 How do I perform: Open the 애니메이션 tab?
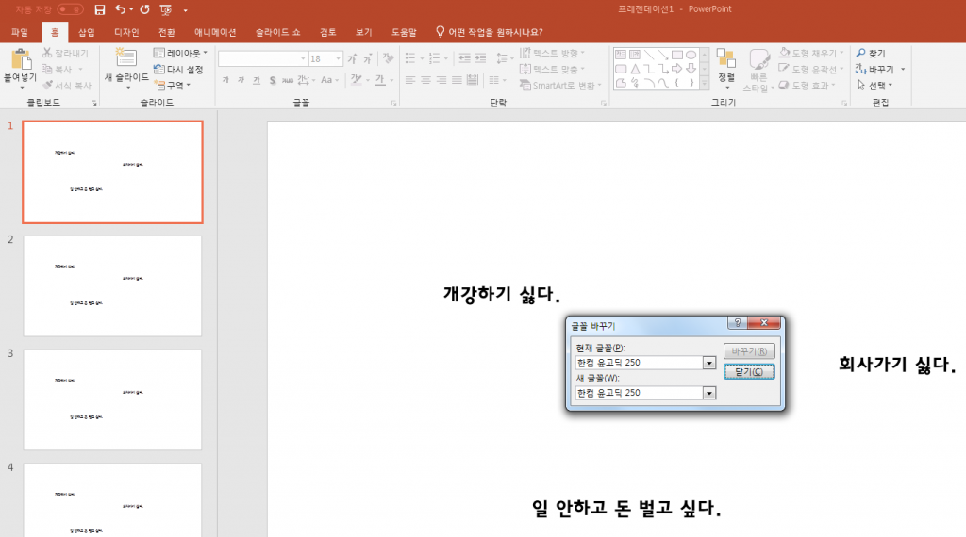pos(215,32)
